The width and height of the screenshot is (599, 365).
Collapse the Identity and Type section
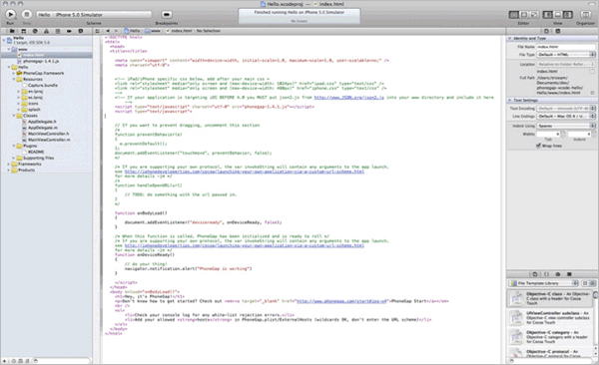[509, 39]
